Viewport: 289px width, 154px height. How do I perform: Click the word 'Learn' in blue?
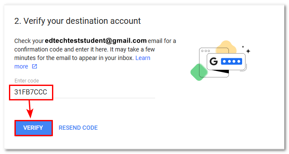pos(143,58)
